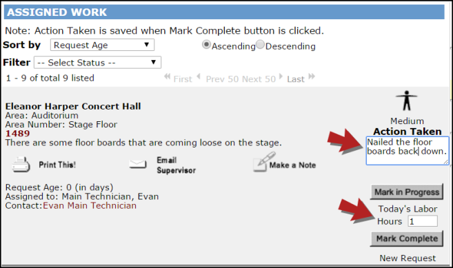Click the Email Supervisor text link

coord(177,165)
